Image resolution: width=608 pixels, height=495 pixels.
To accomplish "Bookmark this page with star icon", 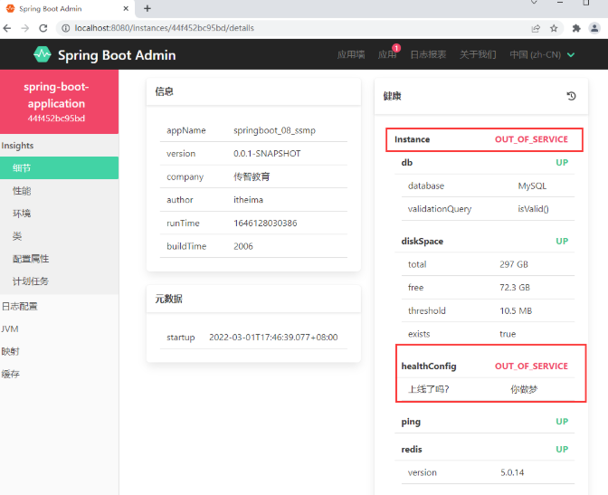I will coord(554,28).
